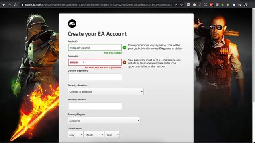255x143 pixels.
Task: Reload the EA sign-up page
Action: [x=15, y=5]
